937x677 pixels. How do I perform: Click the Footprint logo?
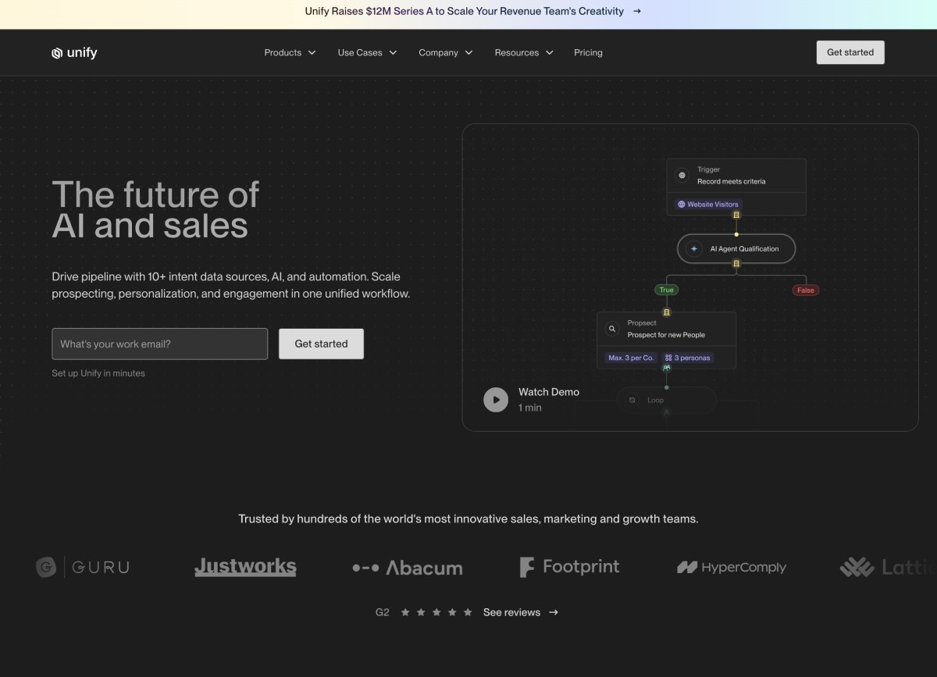pyautogui.click(x=569, y=568)
